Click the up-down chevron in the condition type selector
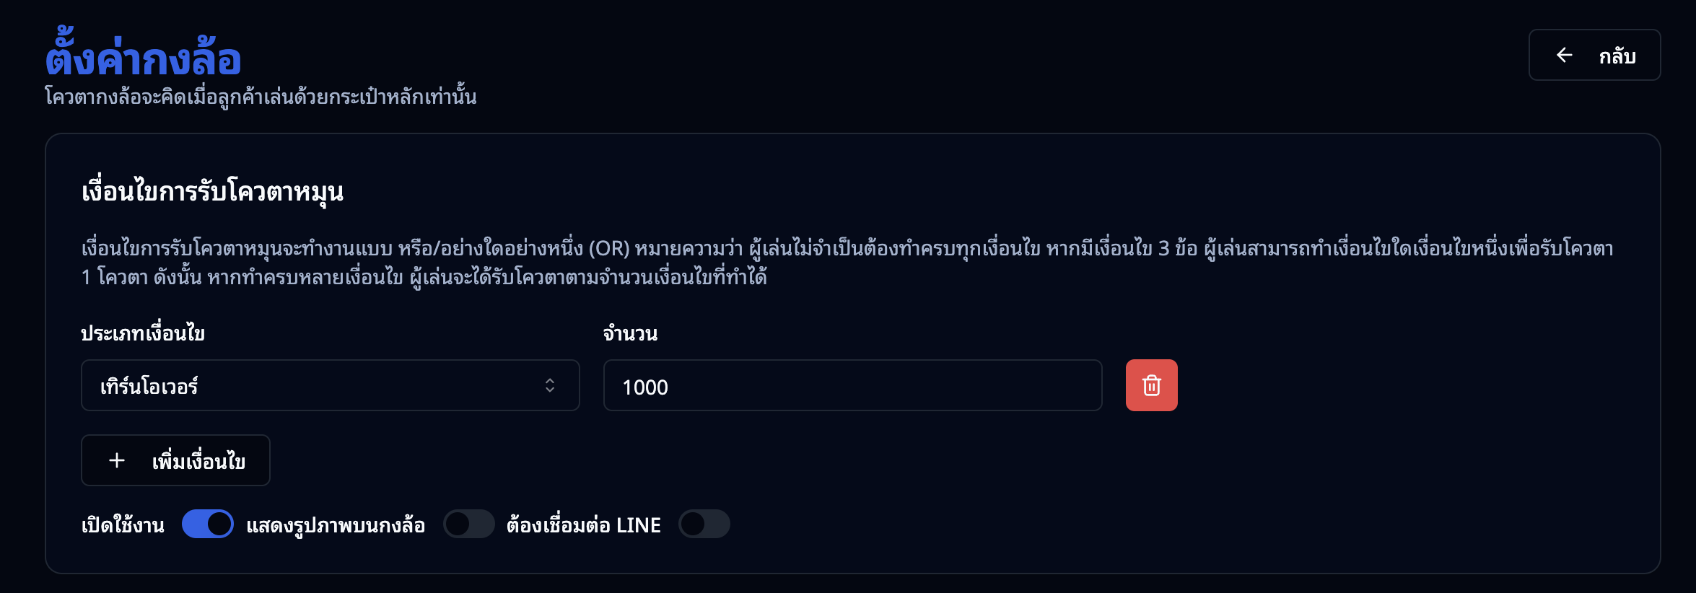1696x593 pixels. 551,385
